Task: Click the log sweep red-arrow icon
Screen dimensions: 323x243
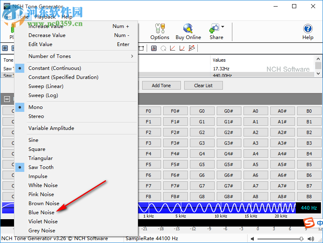Action: tap(191, 49)
